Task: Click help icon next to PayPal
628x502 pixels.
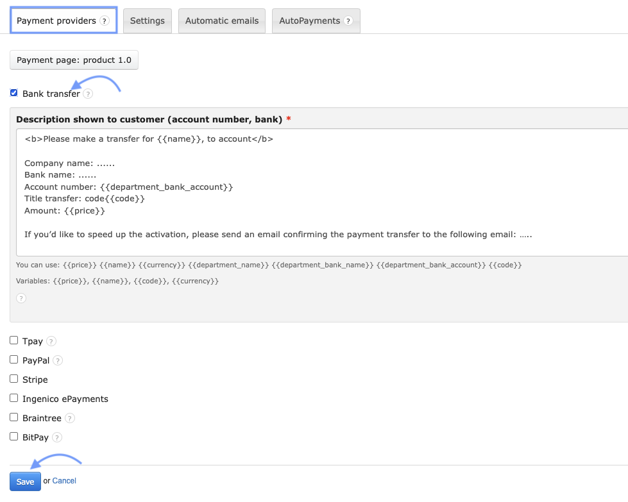Action: pyautogui.click(x=58, y=361)
